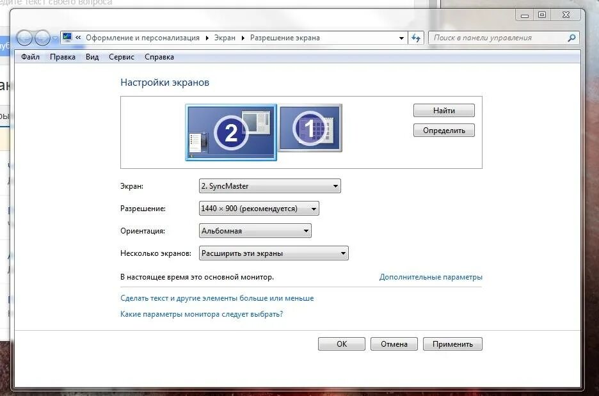The image size is (599, 396).
Task: Go forward with the Forward arrow button
Action: (x=42, y=38)
